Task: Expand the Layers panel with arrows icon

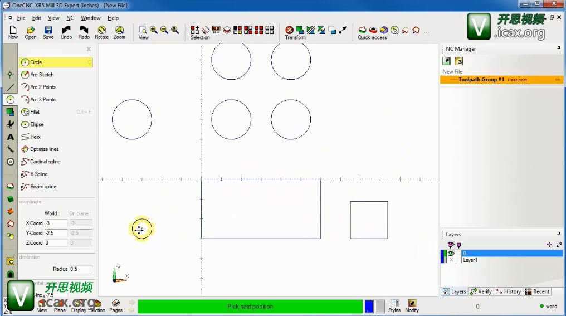Action: coord(559,245)
